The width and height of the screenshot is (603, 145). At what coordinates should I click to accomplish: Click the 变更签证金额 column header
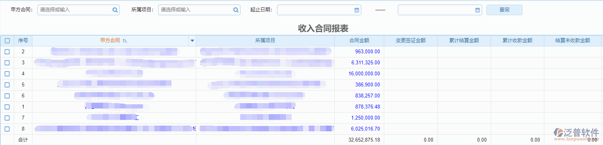tap(411, 40)
